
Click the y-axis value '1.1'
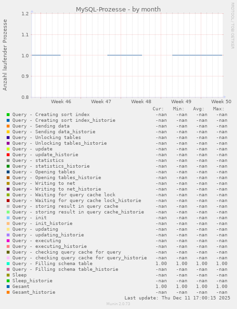25,35
